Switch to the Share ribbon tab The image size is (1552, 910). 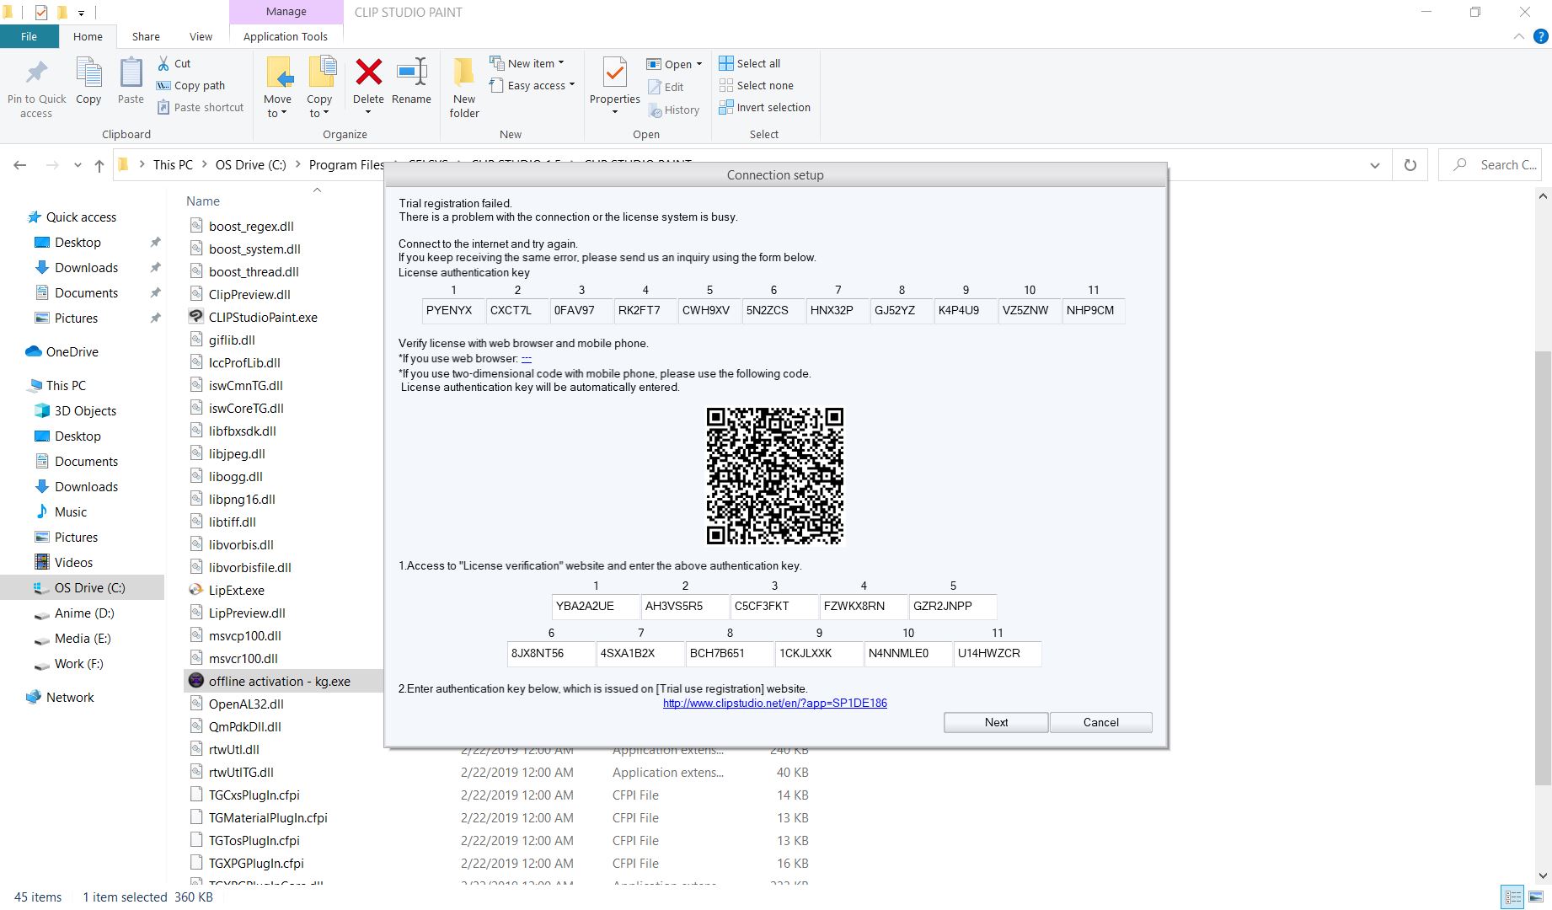(x=146, y=36)
